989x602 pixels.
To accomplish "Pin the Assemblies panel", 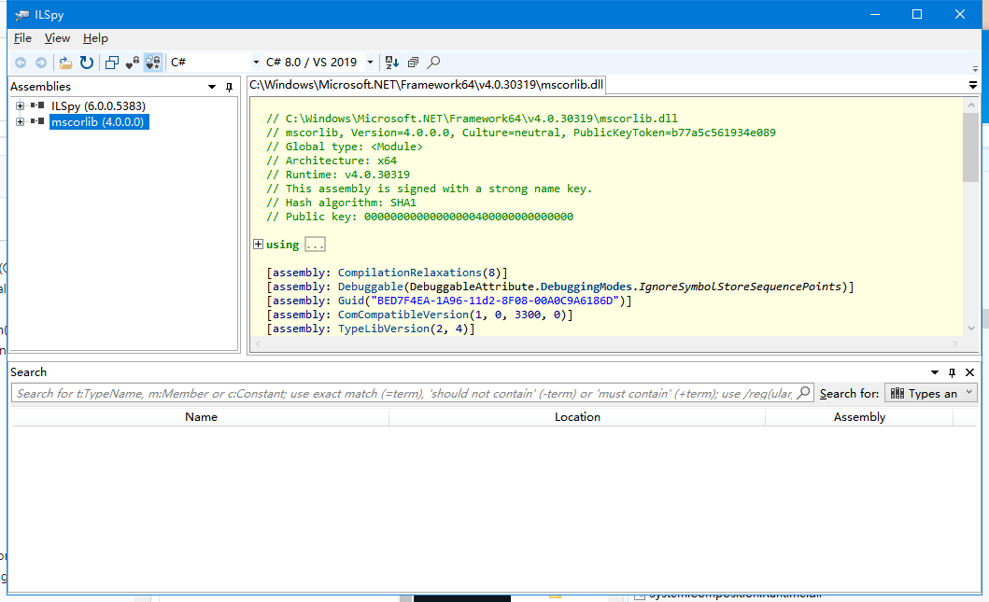I will 229,86.
